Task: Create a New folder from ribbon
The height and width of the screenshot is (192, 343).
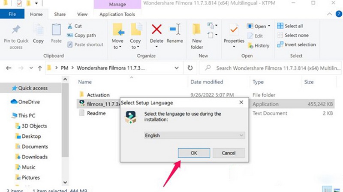Action: pos(197,36)
